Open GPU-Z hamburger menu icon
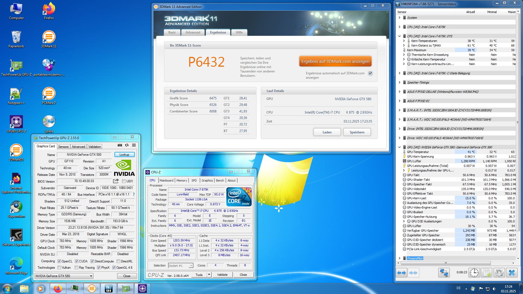The image size is (523, 294). [x=134, y=145]
